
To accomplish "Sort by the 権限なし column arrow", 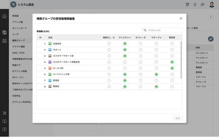I will (114, 37).
